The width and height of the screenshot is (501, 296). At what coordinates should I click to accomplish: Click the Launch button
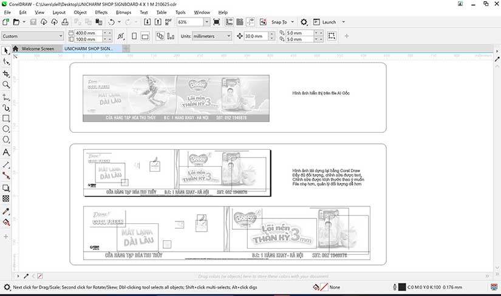[329, 22]
